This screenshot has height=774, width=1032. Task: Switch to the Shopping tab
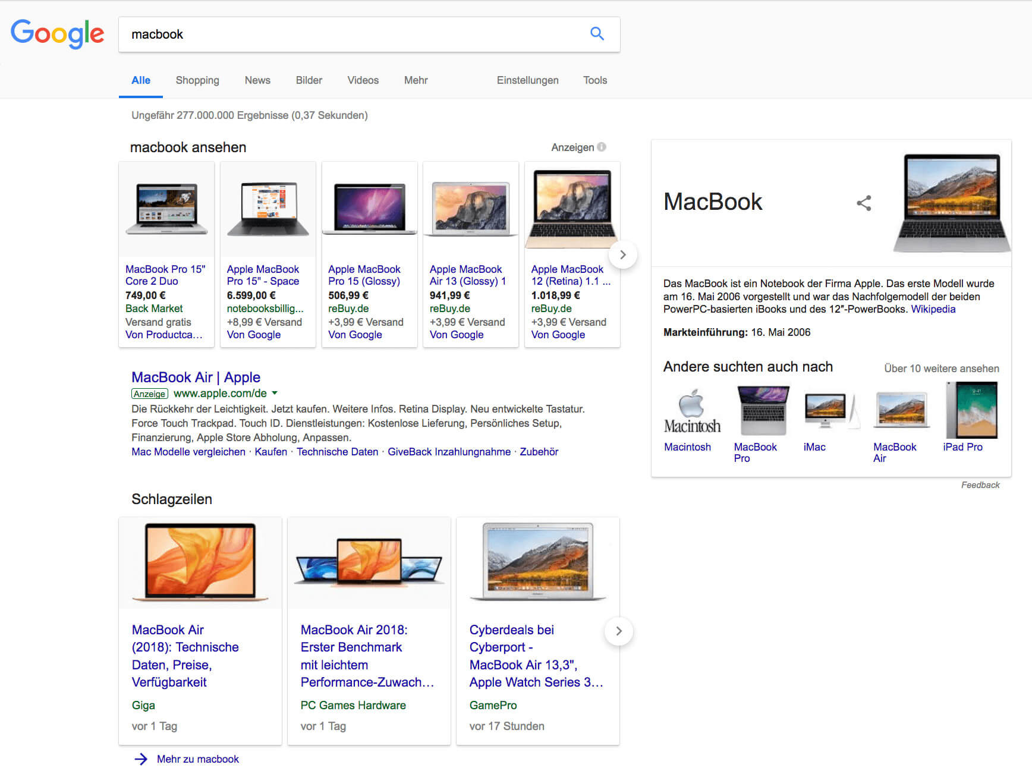pos(197,80)
